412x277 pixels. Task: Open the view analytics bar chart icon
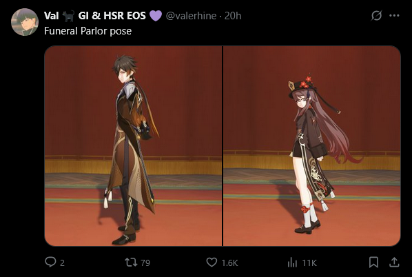[x=292, y=263]
